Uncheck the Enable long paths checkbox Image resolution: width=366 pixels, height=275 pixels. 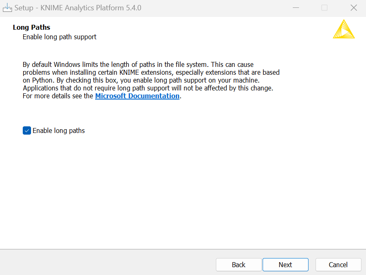(x=27, y=130)
